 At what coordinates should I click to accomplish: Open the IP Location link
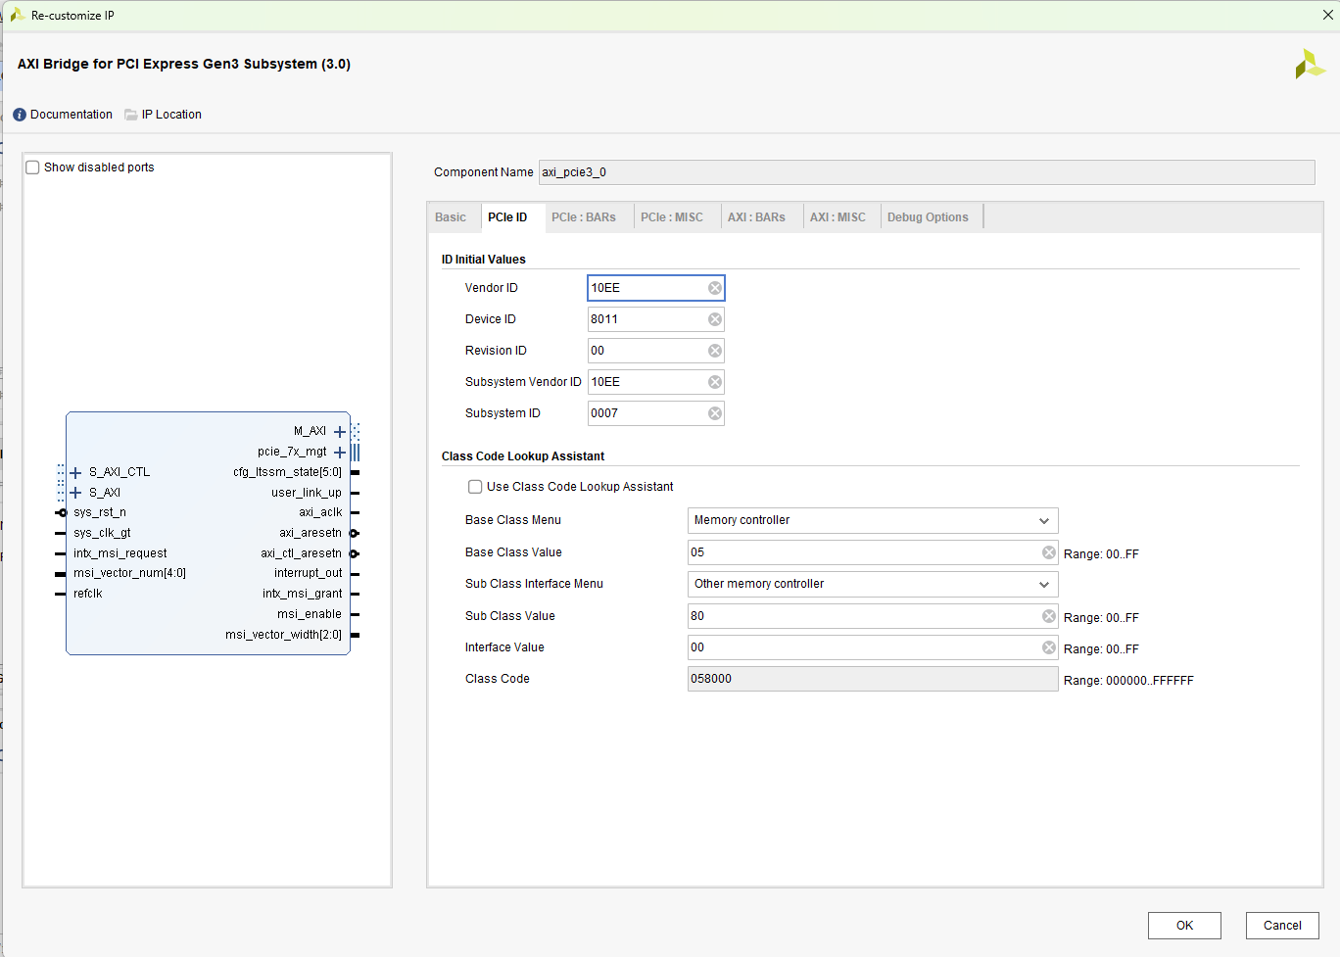pos(171,115)
